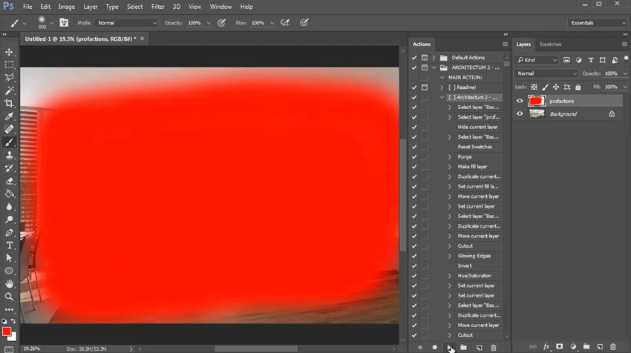Toggle checkmark for Readme! action

coord(414,88)
